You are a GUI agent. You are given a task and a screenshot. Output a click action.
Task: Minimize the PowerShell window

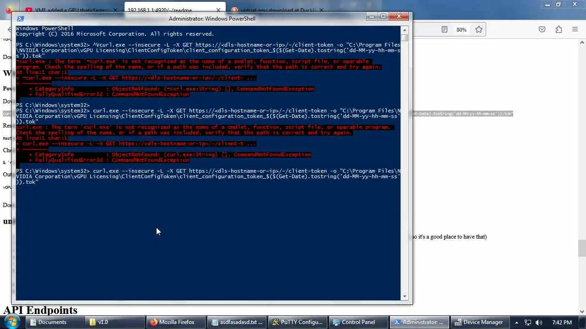pyautogui.click(x=372, y=16)
